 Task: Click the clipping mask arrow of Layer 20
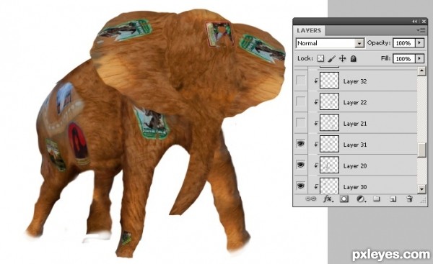[x=316, y=165]
